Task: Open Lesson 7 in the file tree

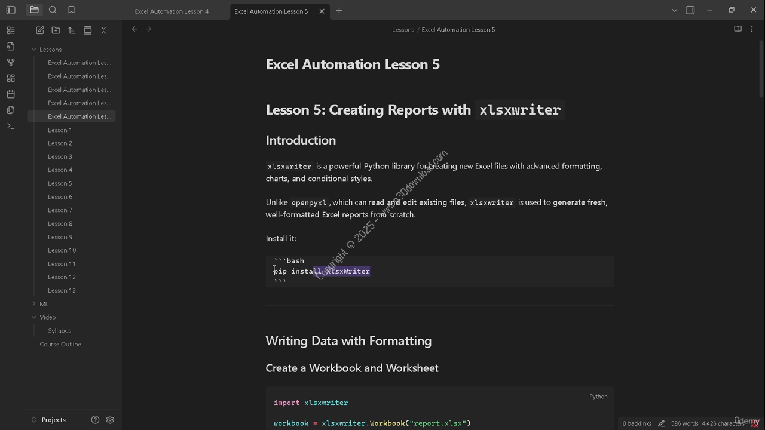Action: tap(60, 210)
